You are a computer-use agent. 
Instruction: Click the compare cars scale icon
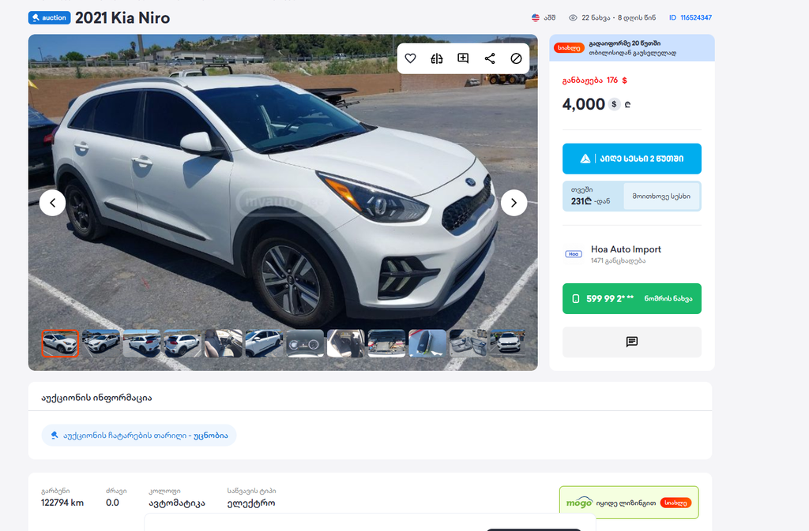click(436, 58)
